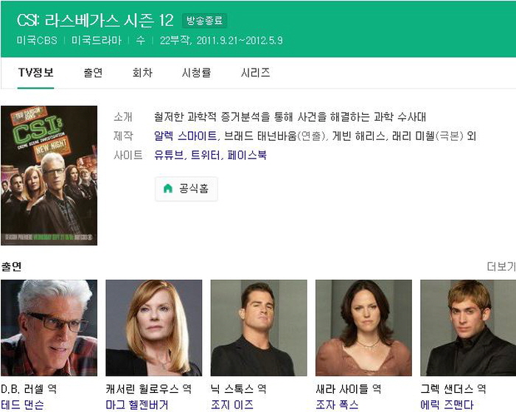Click the 방송종료 status badge
The image size is (516, 412).
[205, 21]
